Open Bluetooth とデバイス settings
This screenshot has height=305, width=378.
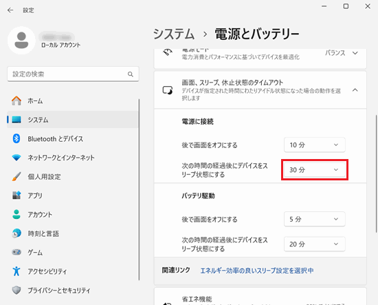click(x=73, y=138)
